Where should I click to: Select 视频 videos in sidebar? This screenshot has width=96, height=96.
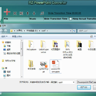pyautogui.click(x=7, y=72)
